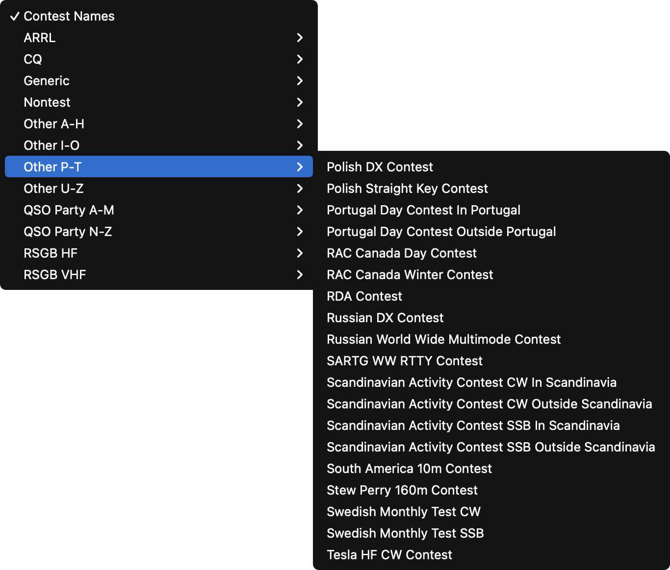Select Tesla HF CW Contest
Screen dimensions: 670x570
coord(491,555)
